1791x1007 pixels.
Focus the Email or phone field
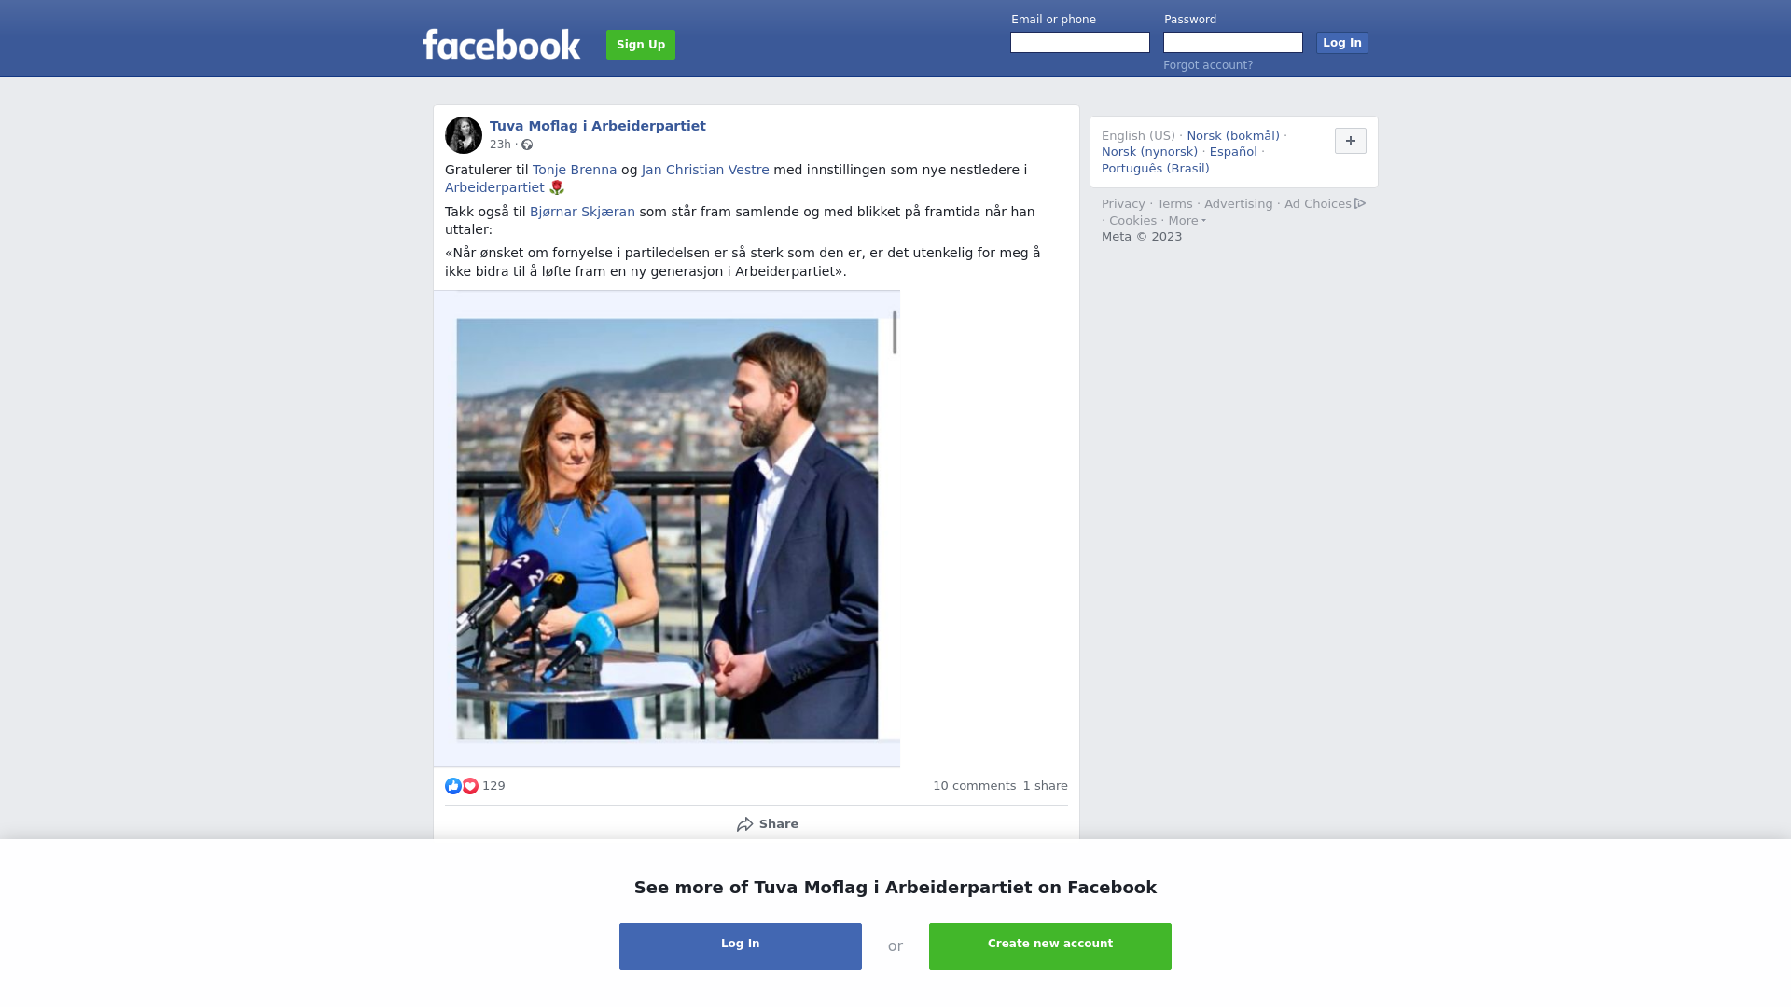(x=1080, y=43)
